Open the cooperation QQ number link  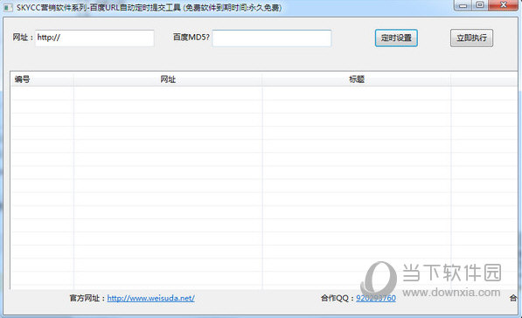(376, 298)
